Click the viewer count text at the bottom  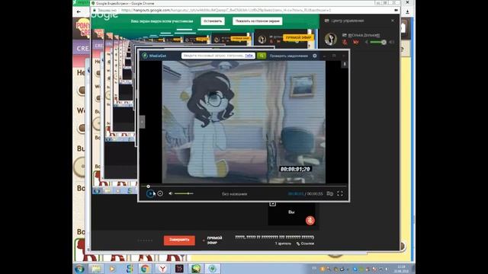click(283, 244)
